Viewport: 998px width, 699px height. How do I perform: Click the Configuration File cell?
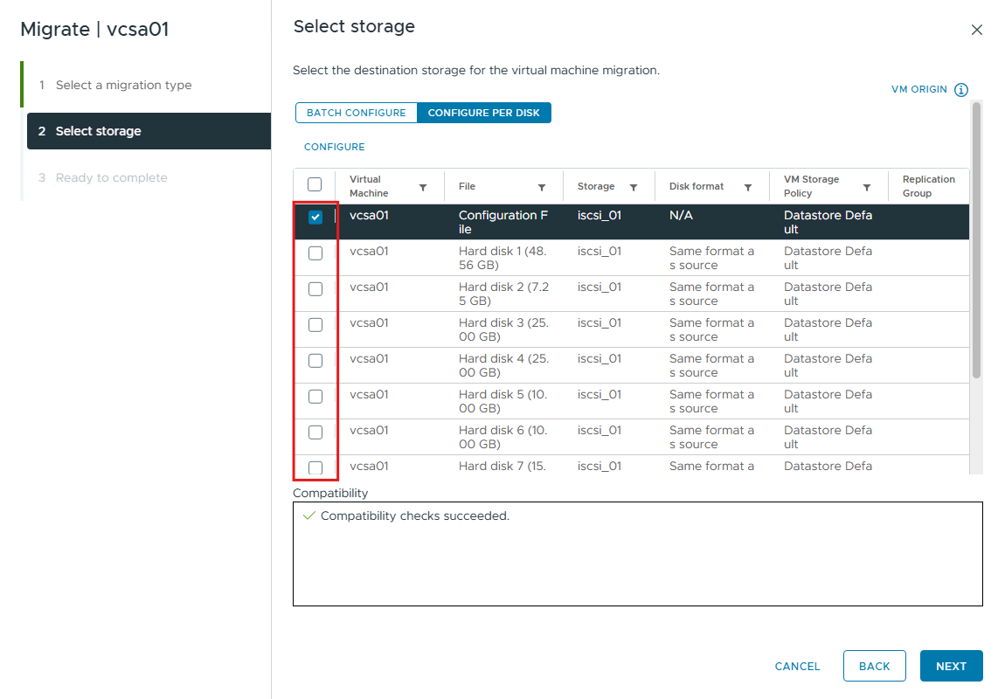tap(502, 222)
